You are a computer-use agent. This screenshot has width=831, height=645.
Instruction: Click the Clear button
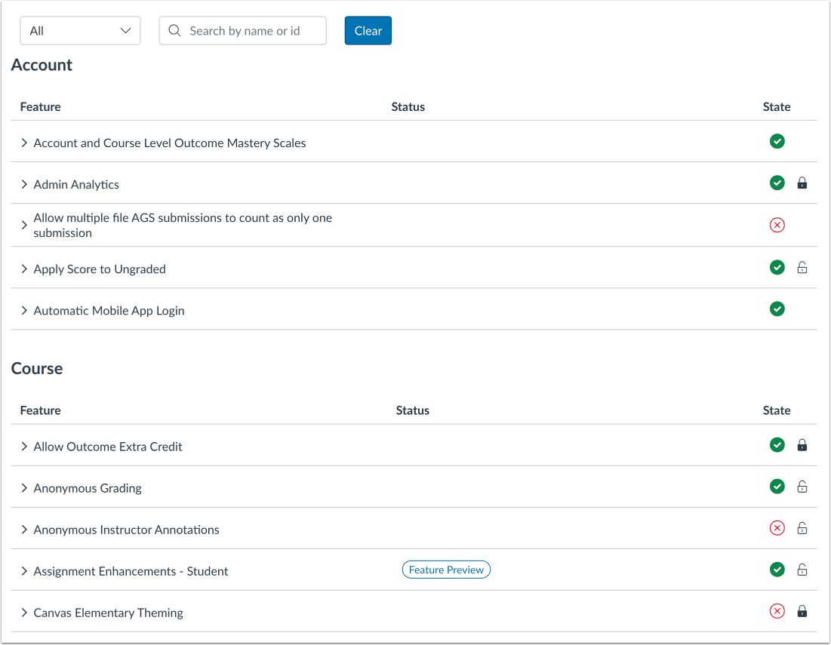tap(368, 30)
